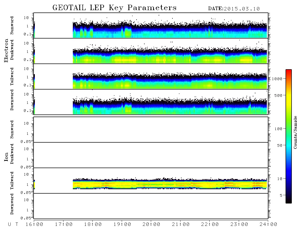Viewport: 297px width, 229px height.
Task: Click the Electron Dawnward spectrogram plot
Action: (151, 102)
